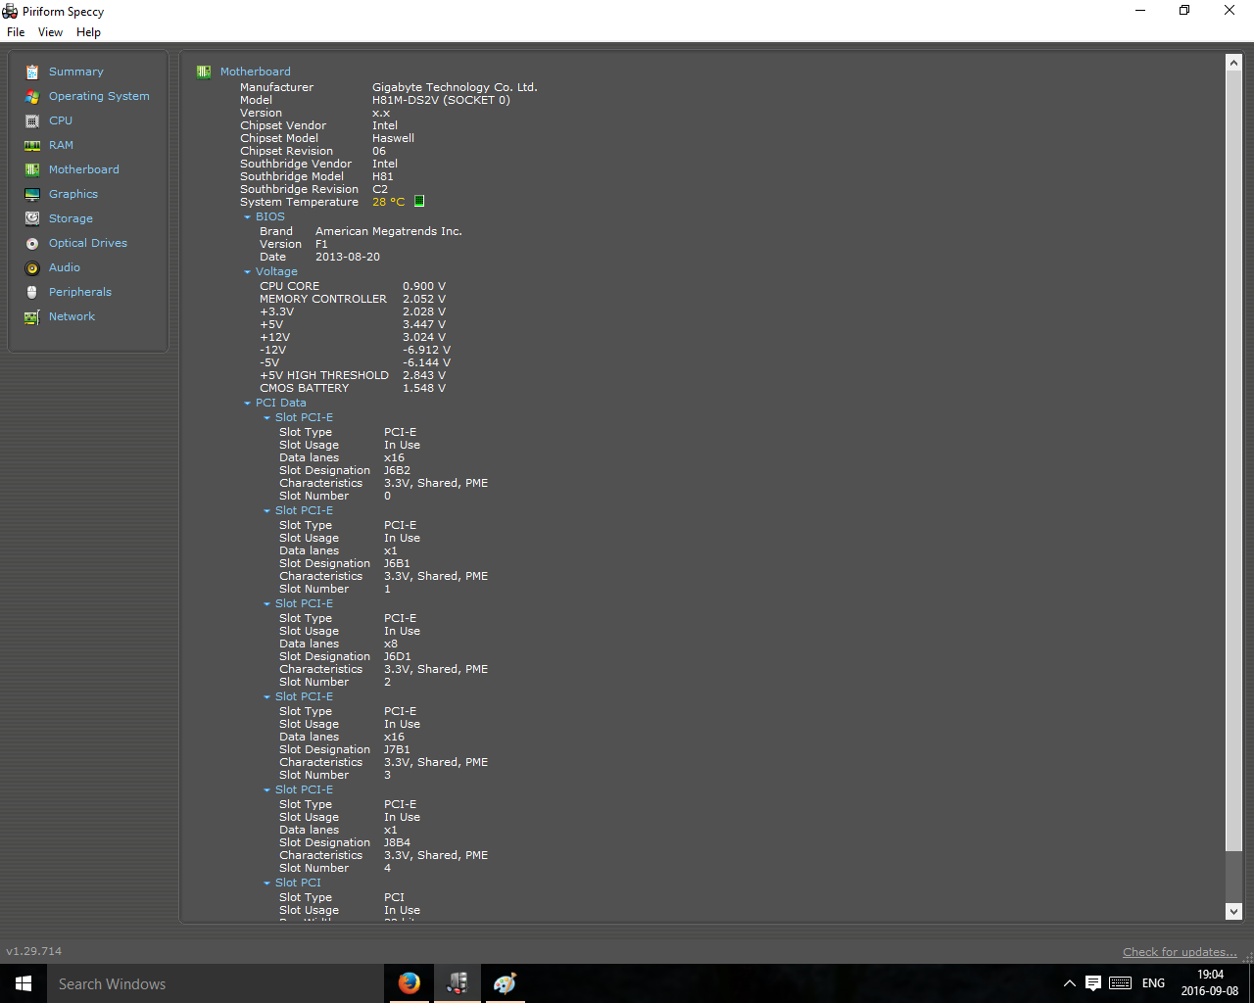The image size is (1254, 1003).
Task: Collapse the Slot PCI node
Action: 266,884
